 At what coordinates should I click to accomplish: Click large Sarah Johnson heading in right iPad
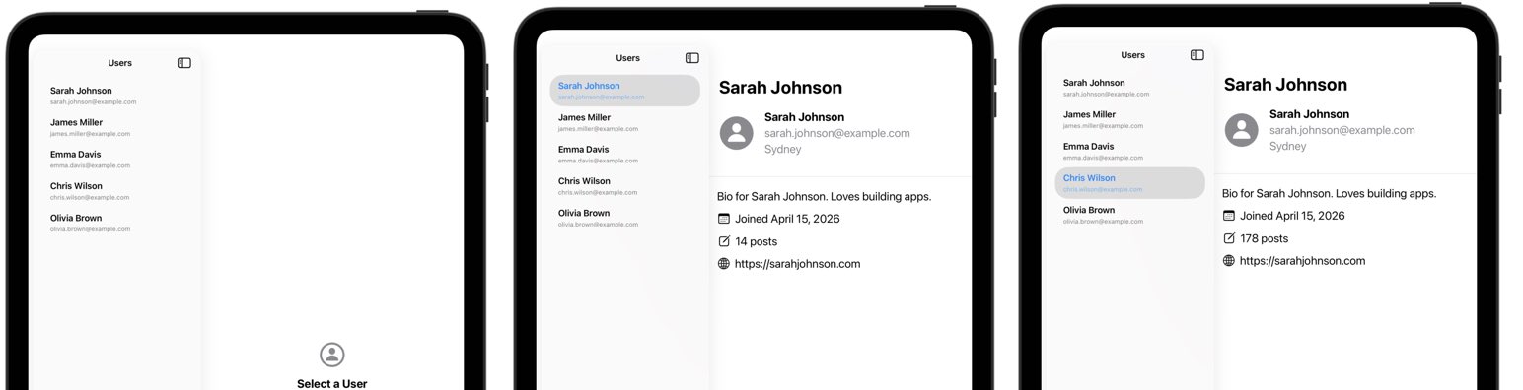[1285, 85]
